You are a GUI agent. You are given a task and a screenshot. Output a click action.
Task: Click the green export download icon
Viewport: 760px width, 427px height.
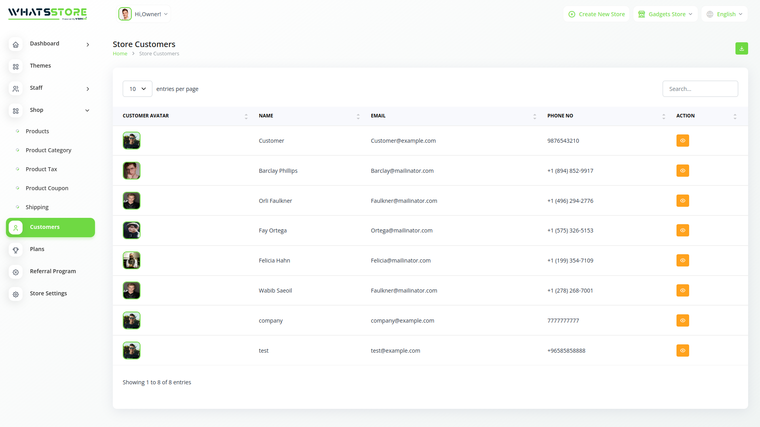[x=742, y=48]
